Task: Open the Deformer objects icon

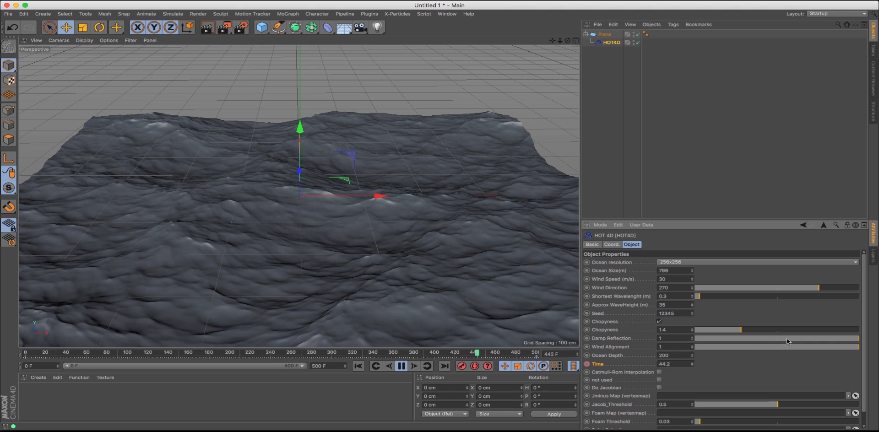Action: [x=328, y=27]
